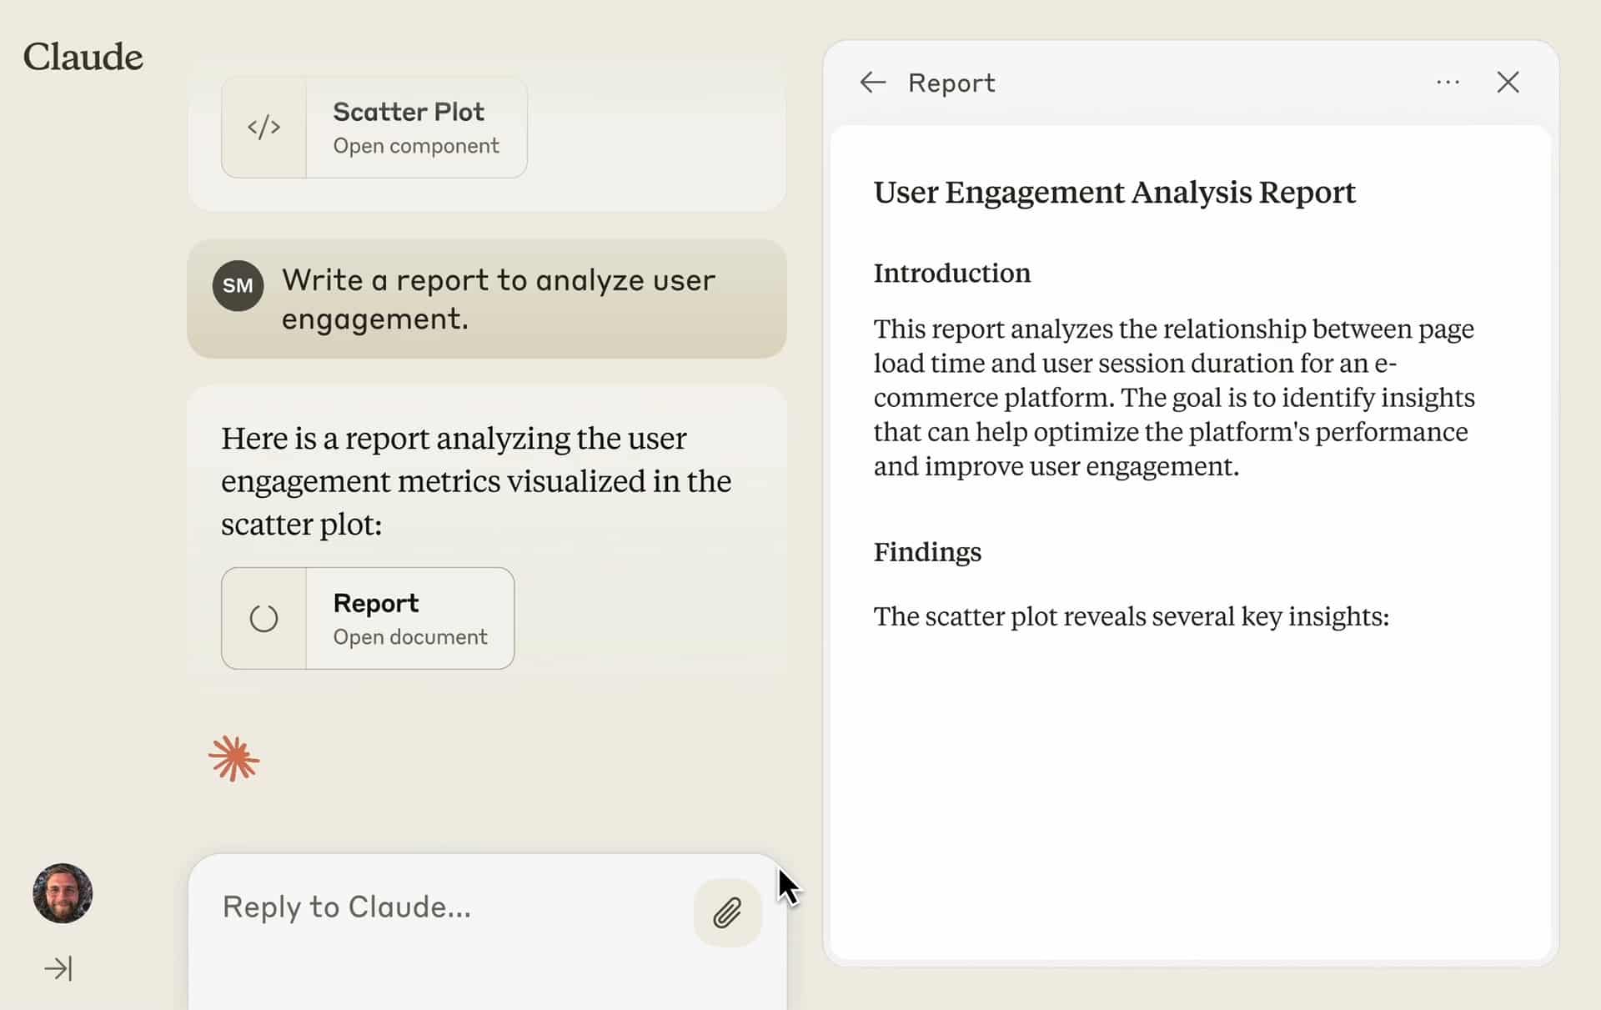Expand the sidebar with arrow icon

click(x=58, y=968)
